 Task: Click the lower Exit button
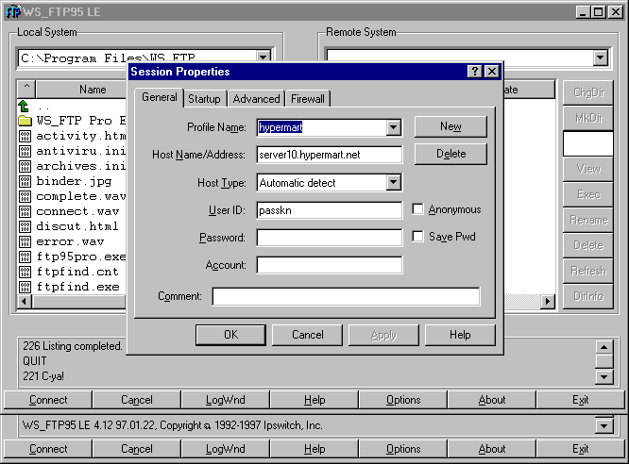click(x=580, y=449)
